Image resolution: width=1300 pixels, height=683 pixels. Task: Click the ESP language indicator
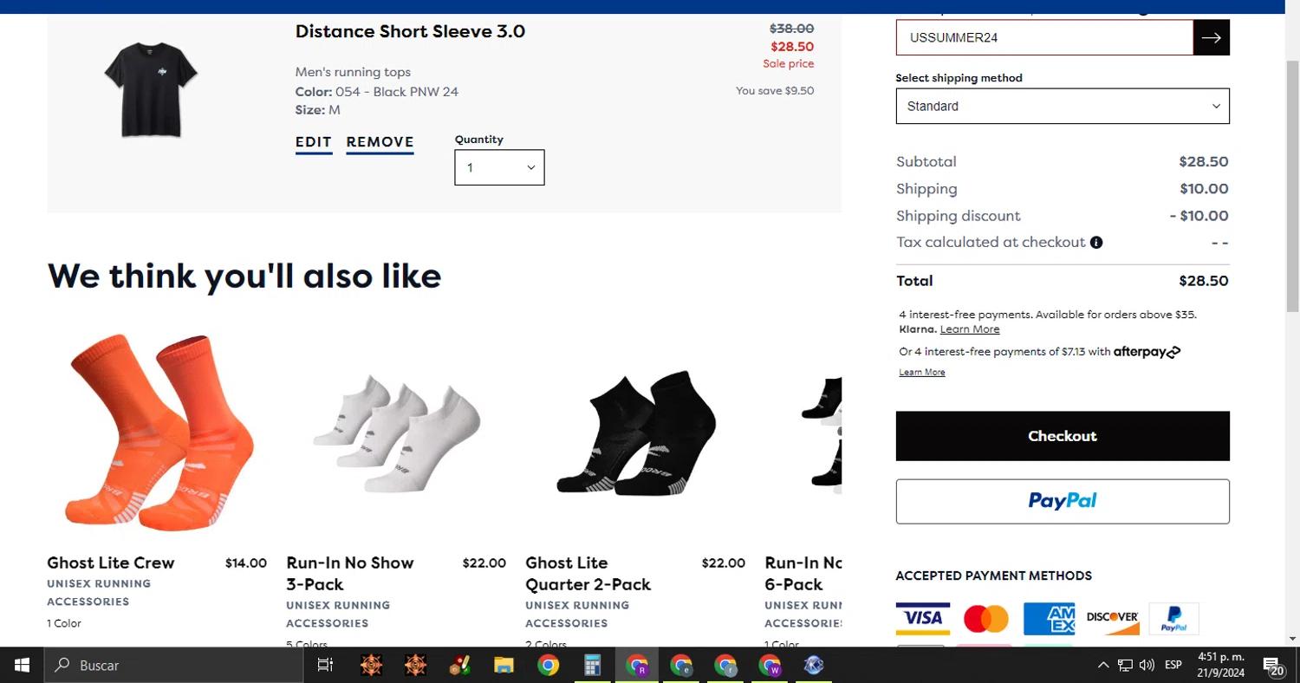(x=1173, y=665)
